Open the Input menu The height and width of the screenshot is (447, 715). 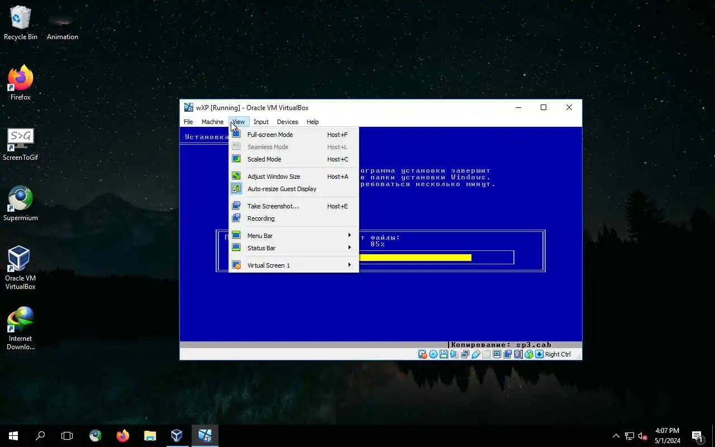pyautogui.click(x=261, y=122)
